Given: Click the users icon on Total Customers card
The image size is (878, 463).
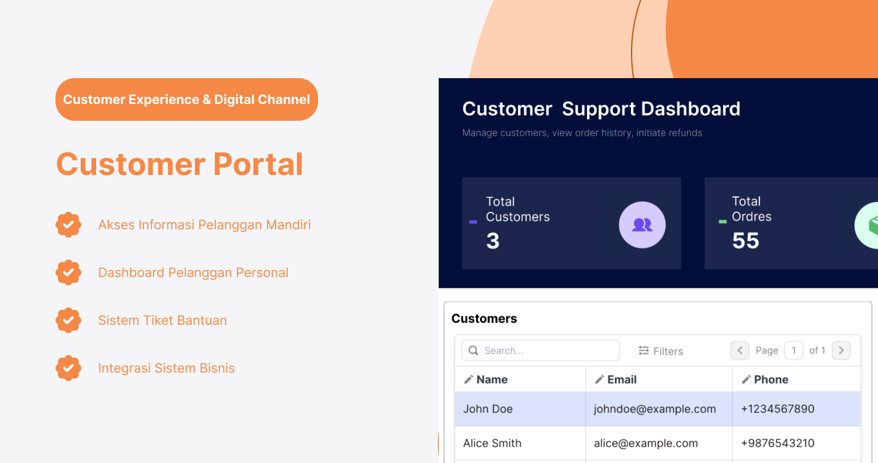Looking at the screenshot, I should pos(642,225).
